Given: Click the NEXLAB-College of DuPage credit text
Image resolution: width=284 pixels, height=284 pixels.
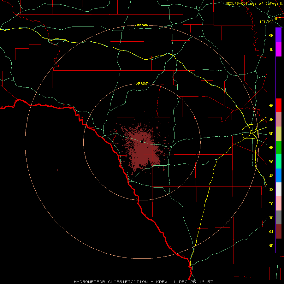Looking at the screenshot, I should tap(252, 3).
